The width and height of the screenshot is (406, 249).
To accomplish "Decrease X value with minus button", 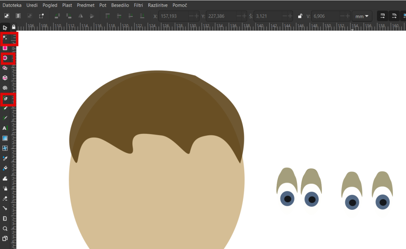I will (192, 16).
